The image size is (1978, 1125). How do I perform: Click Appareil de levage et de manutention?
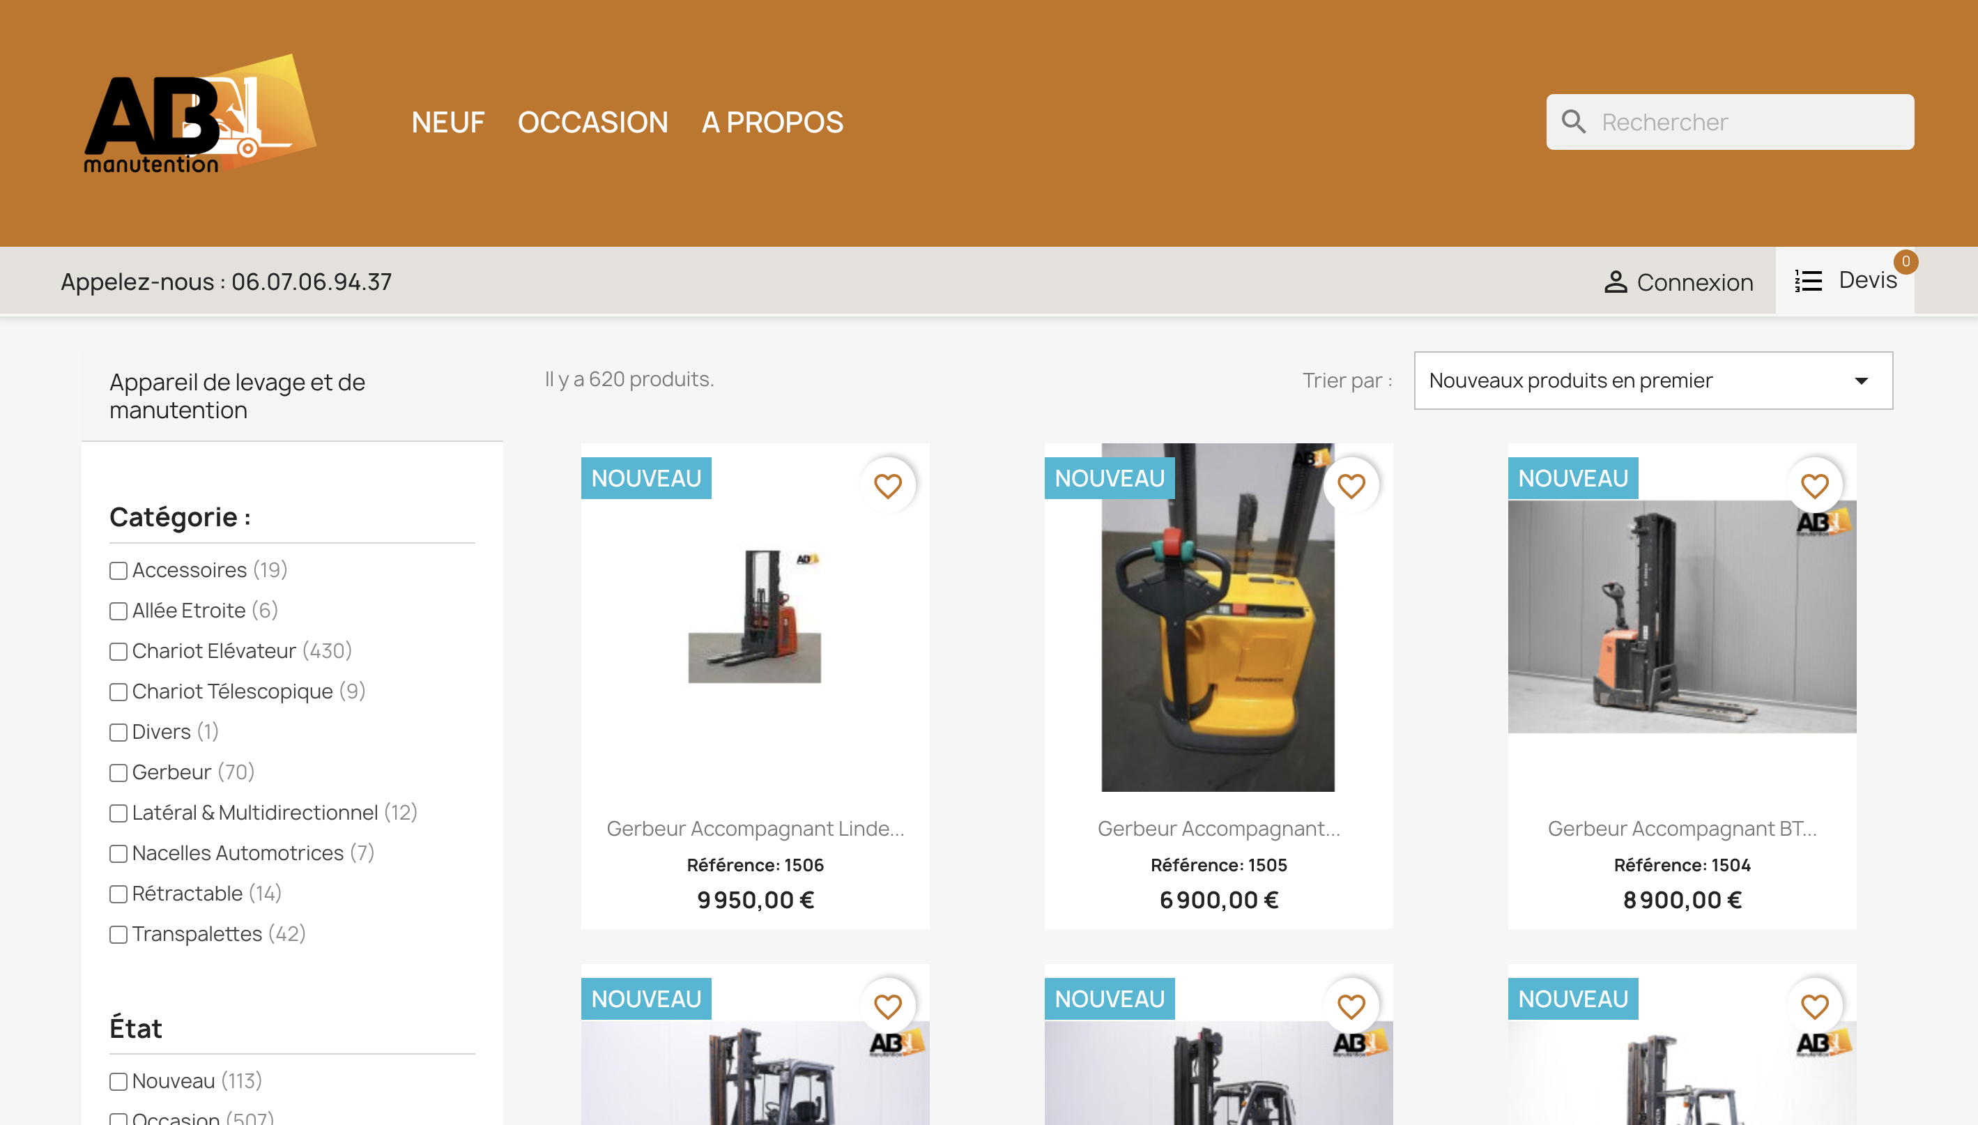pyautogui.click(x=237, y=396)
